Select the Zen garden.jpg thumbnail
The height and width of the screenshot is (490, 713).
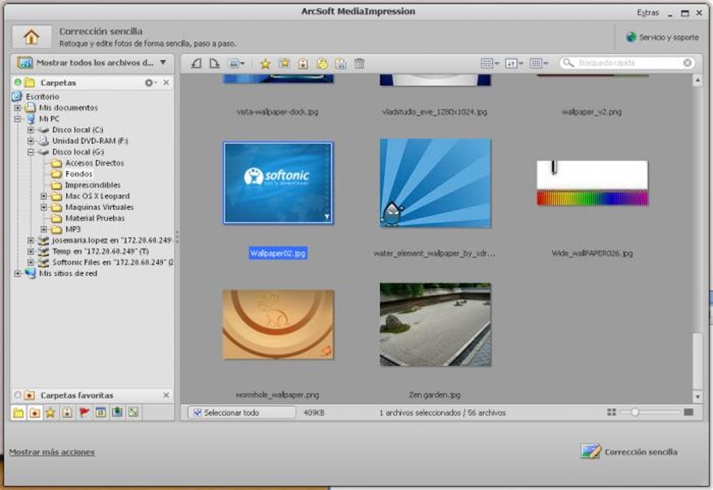pos(435,324)
